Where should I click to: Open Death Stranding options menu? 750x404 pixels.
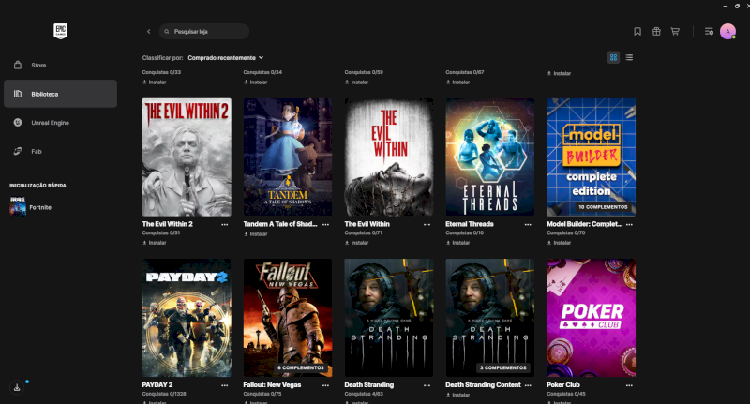click(427, 385)
